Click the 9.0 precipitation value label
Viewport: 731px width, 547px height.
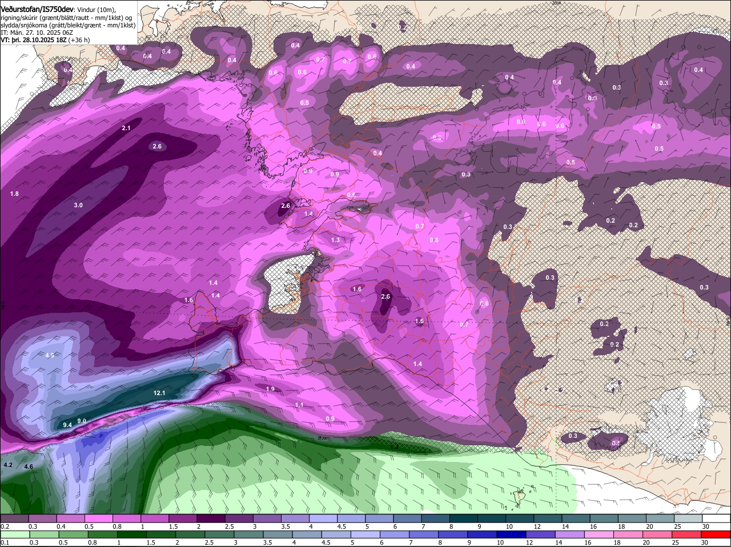[82, 421]
